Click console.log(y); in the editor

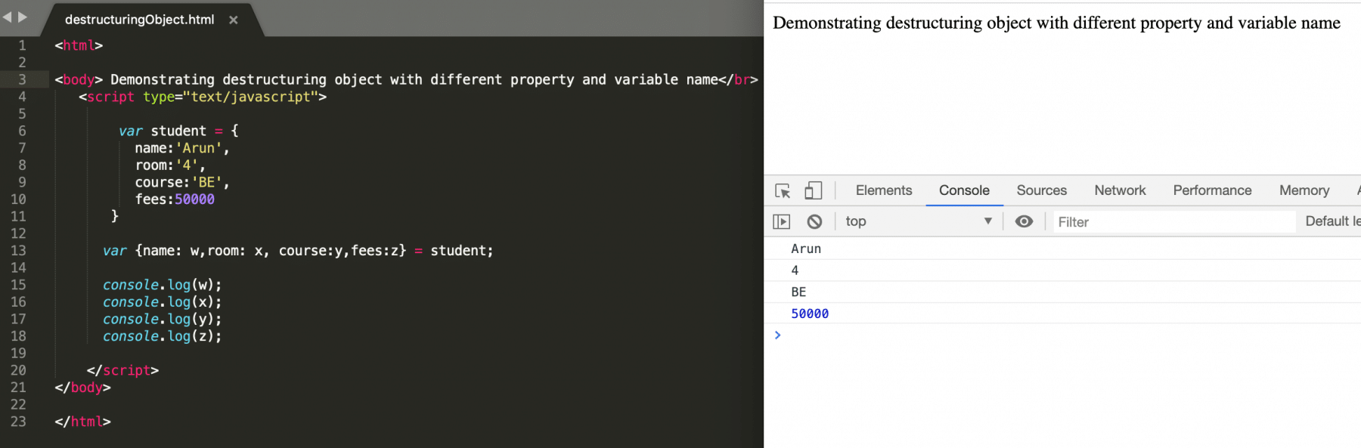(x=162, y=319)
